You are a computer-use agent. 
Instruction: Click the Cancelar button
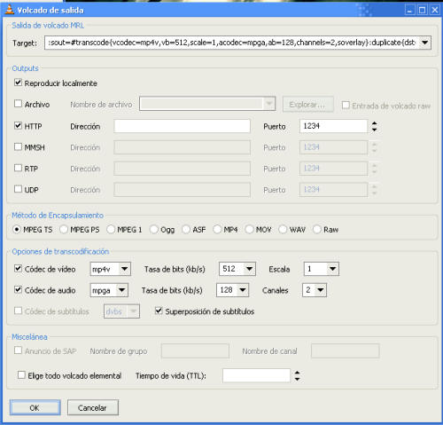point(93,407)
